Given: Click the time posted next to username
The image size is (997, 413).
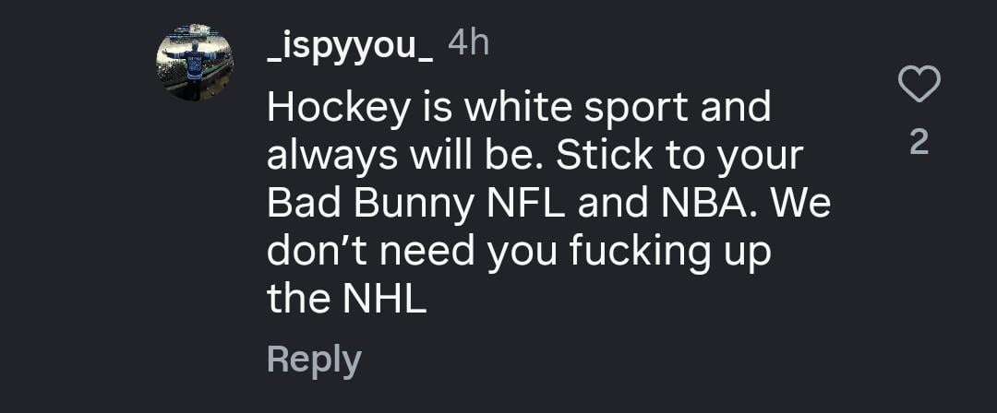Looking at the screenshot, I should (x=467, y=42).
